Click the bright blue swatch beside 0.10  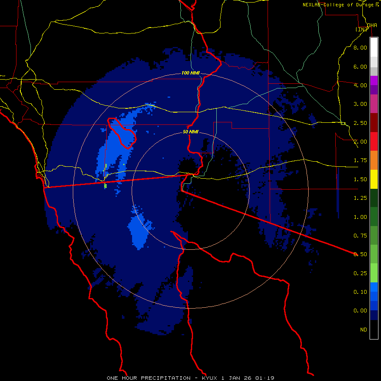pos(374,287)
